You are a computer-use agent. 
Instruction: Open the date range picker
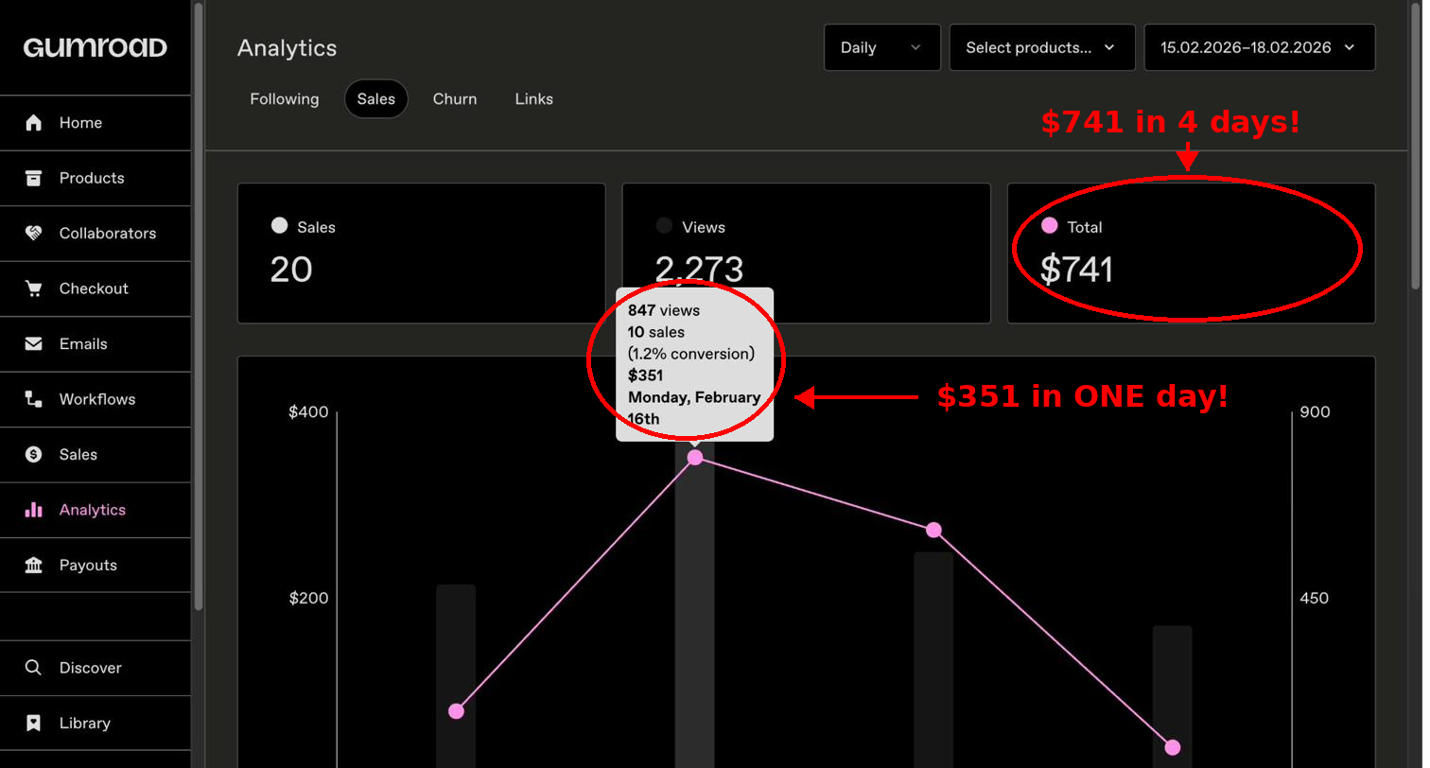pyautogui.click(x=1258, y=47)
